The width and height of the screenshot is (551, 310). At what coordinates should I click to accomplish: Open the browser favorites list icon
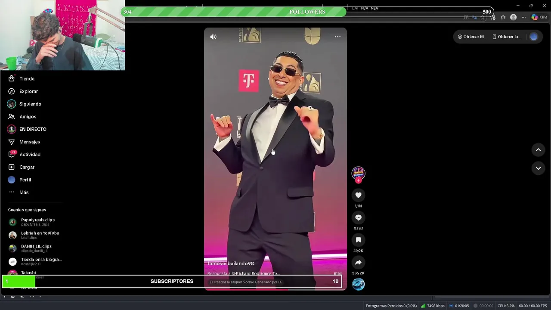pos(503,17)
